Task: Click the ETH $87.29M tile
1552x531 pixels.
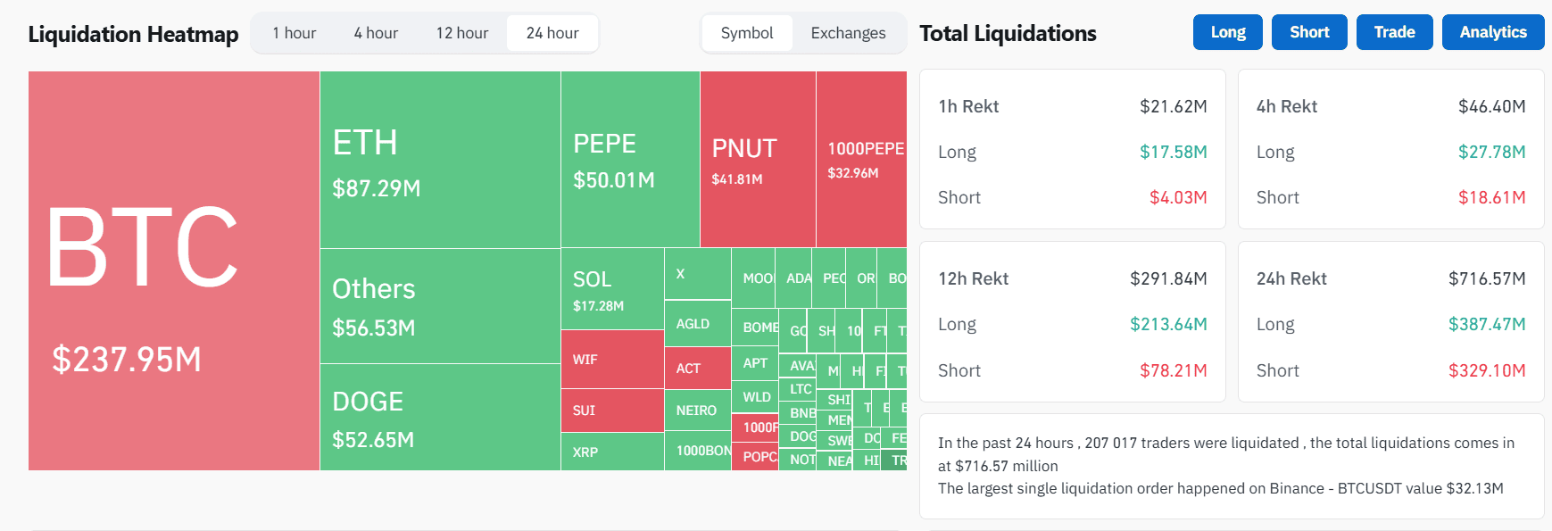Action: pos(440,160)
